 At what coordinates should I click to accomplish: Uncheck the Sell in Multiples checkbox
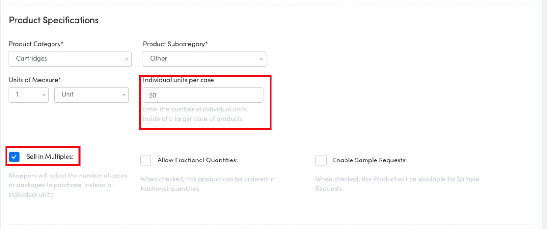click(x=15, y=157)
